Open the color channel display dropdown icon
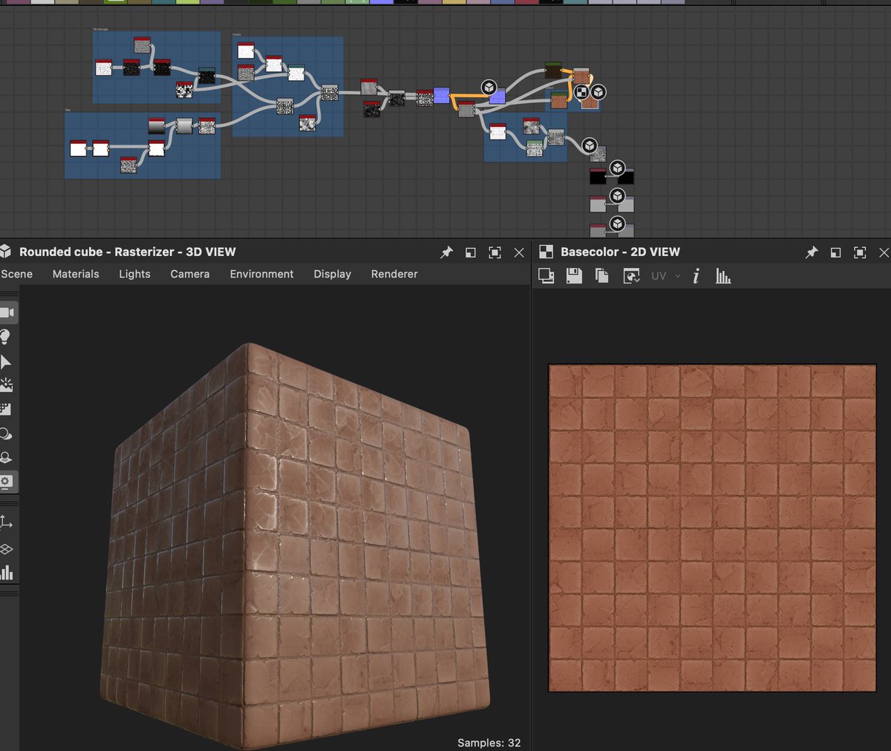 tap(631, 276)
